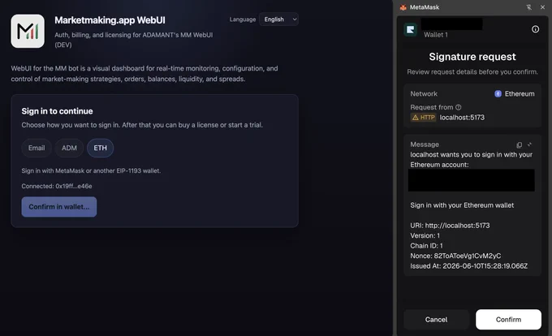Select the ETH sign-in tab
The height and width of the screenshot is (336, 552).
coord(101,148)
